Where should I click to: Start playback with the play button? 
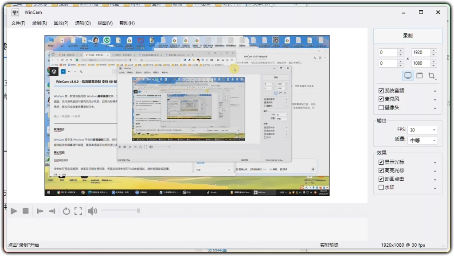click(14, 211)
